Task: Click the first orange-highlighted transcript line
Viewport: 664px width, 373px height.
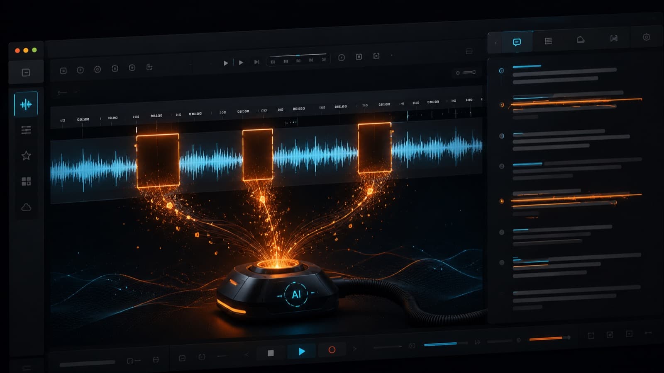Action: [x=576, y=102]
